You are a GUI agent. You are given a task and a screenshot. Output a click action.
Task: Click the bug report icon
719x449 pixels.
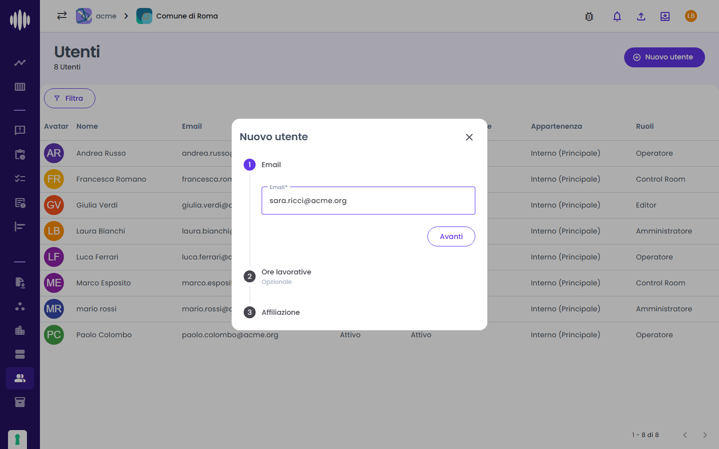589,16
